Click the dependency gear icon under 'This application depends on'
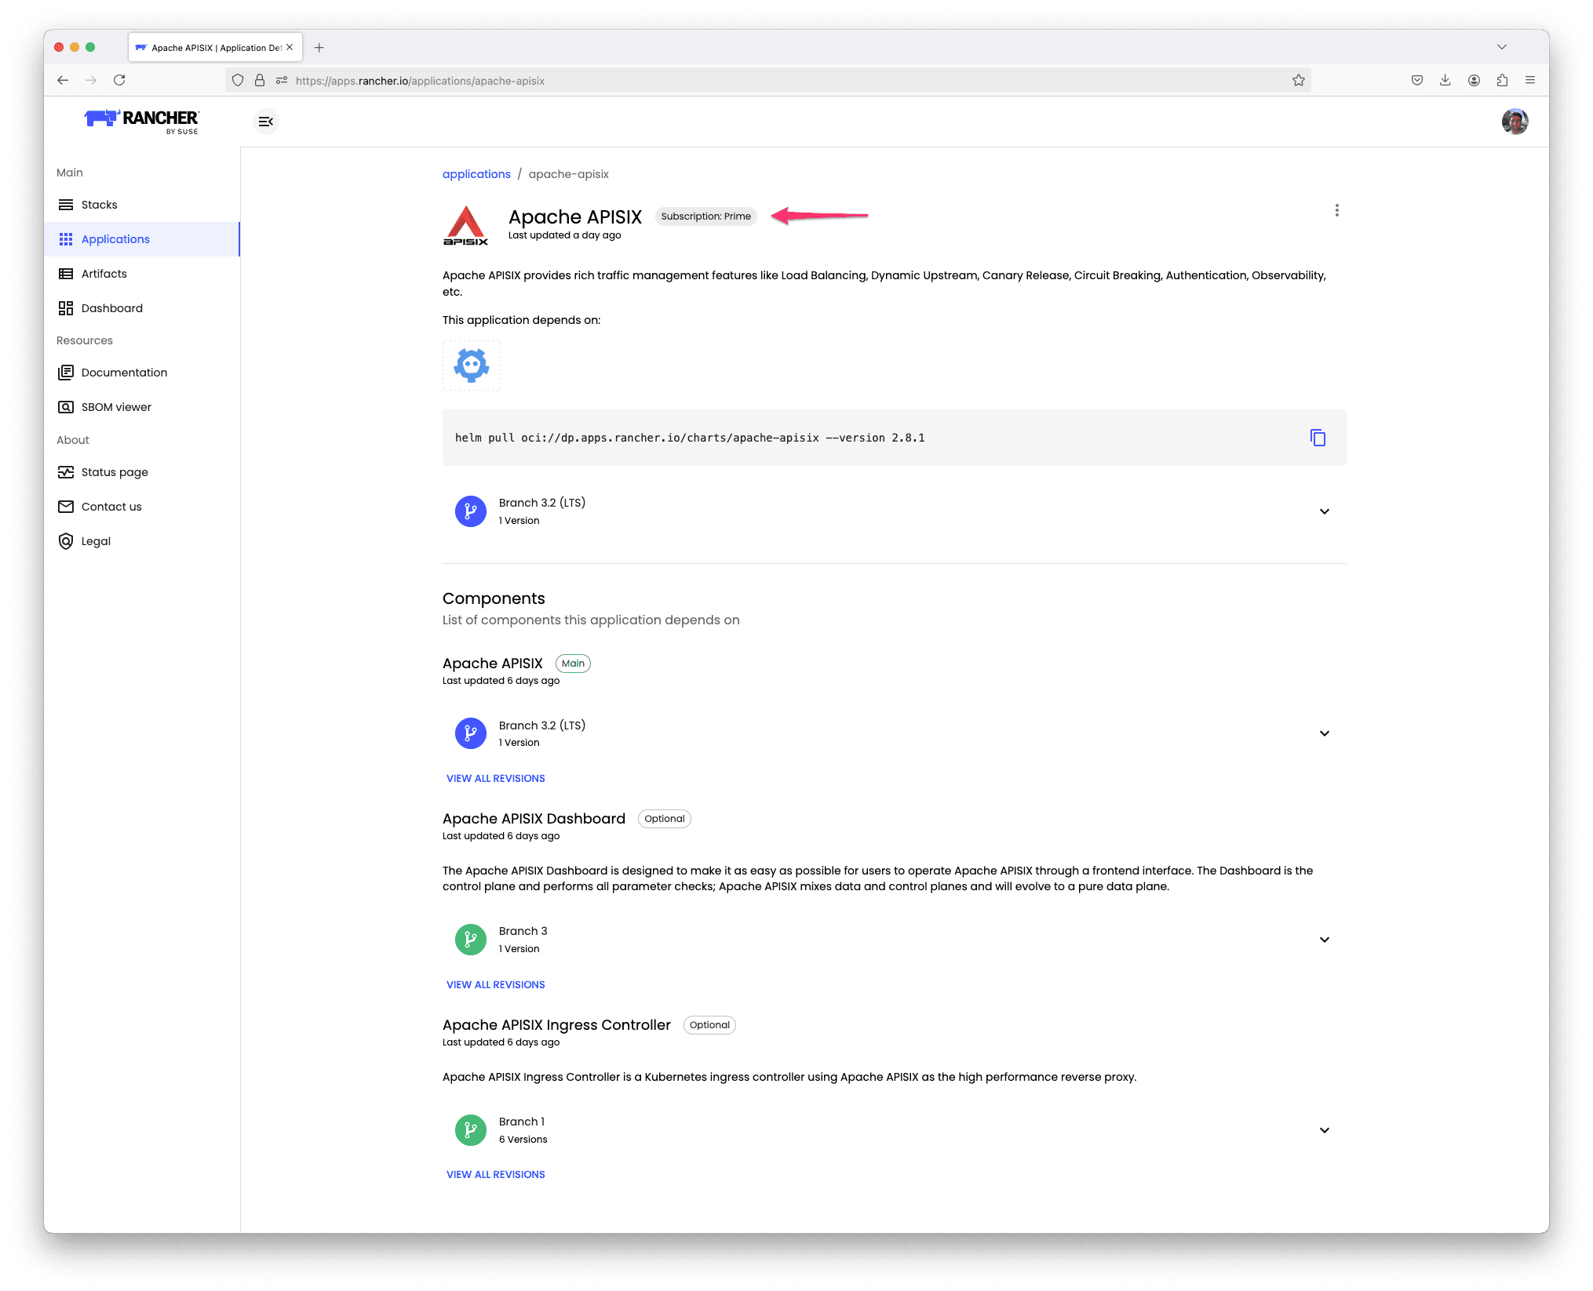The height and width of the screenshot is (1291, 1593). pos(471,365)
